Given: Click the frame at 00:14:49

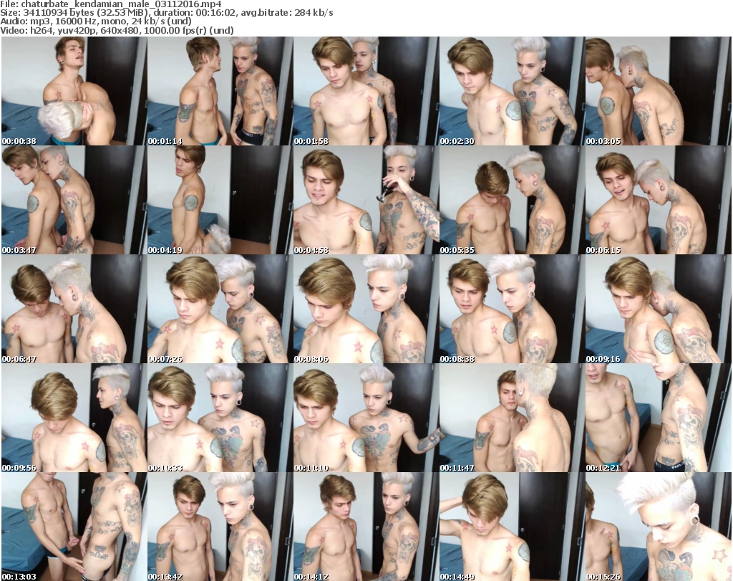Looking at the screenshot, I should 512,527.
